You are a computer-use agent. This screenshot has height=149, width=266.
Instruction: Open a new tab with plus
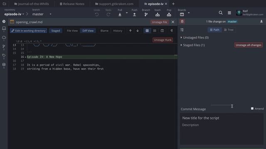tap(173, 4)
